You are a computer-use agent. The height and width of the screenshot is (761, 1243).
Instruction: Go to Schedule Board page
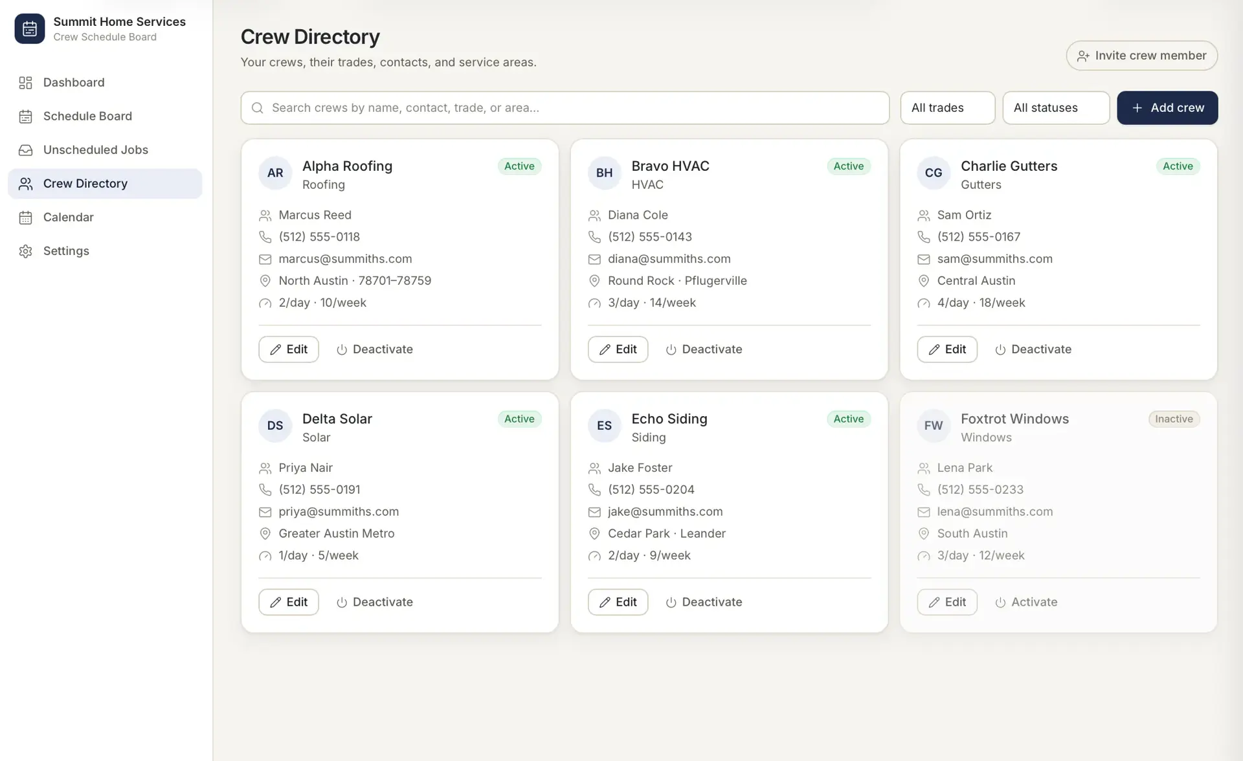105,116
